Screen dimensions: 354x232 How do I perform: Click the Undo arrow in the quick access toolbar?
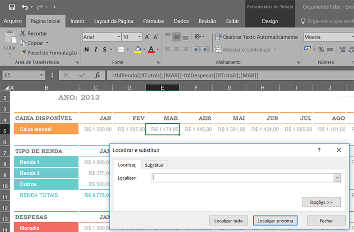pyautogui.click(x=24, y=7)
